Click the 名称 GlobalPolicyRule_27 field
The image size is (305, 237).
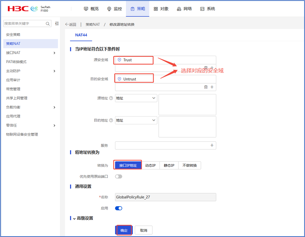click(165, 197)
